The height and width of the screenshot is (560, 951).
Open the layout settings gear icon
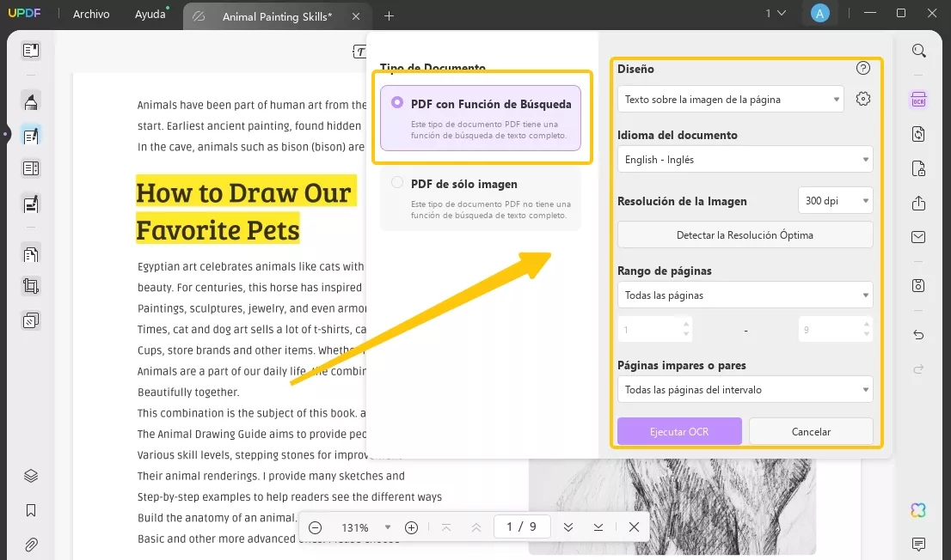(x=863, y=99)
